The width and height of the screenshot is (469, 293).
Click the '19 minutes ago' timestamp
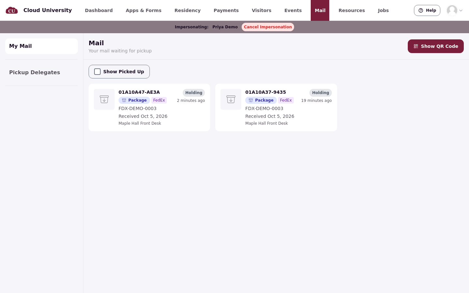click(316, 101)
